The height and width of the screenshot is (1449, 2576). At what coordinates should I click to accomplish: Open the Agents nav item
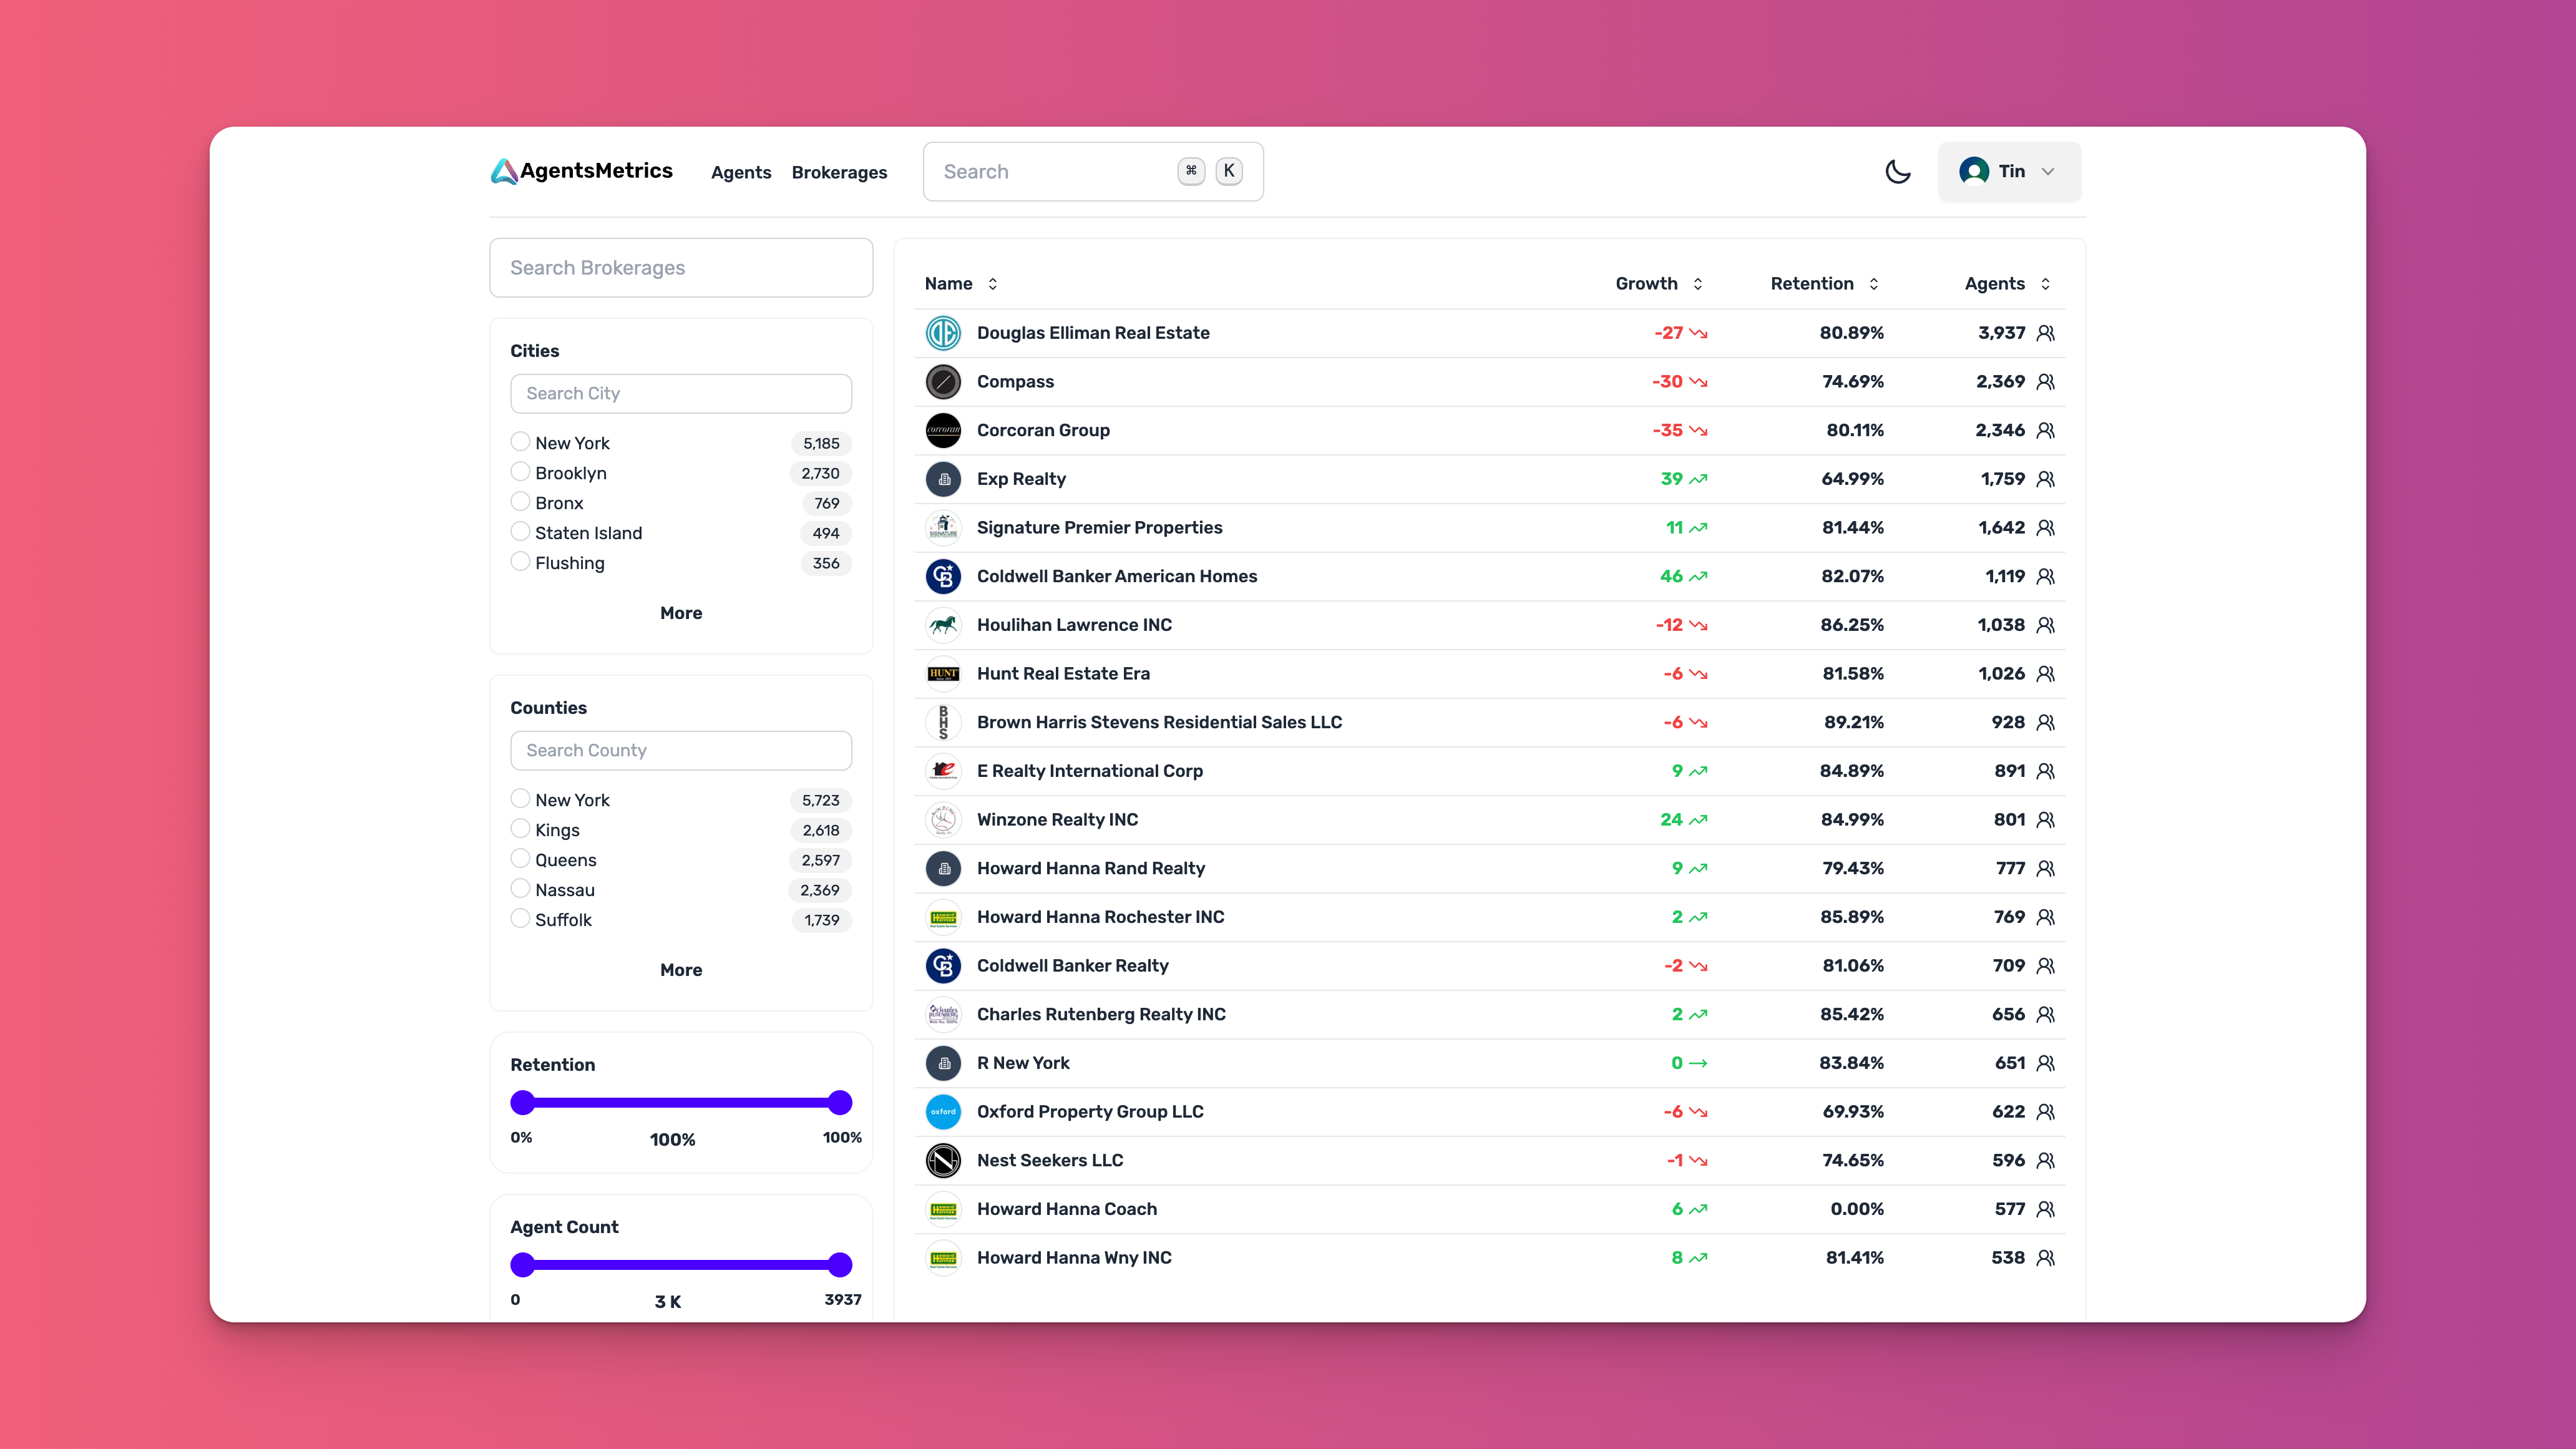coord(741,172)
